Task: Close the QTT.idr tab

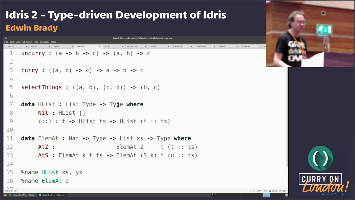Action: pos(123,46)
